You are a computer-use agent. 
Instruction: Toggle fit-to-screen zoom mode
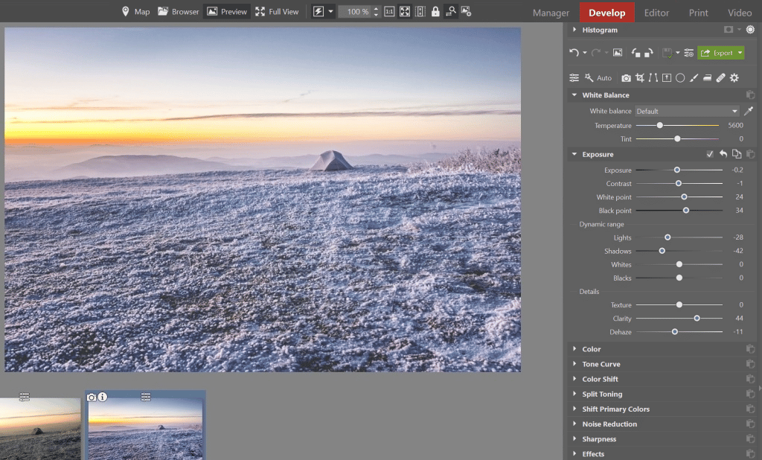tap(405, 12)
